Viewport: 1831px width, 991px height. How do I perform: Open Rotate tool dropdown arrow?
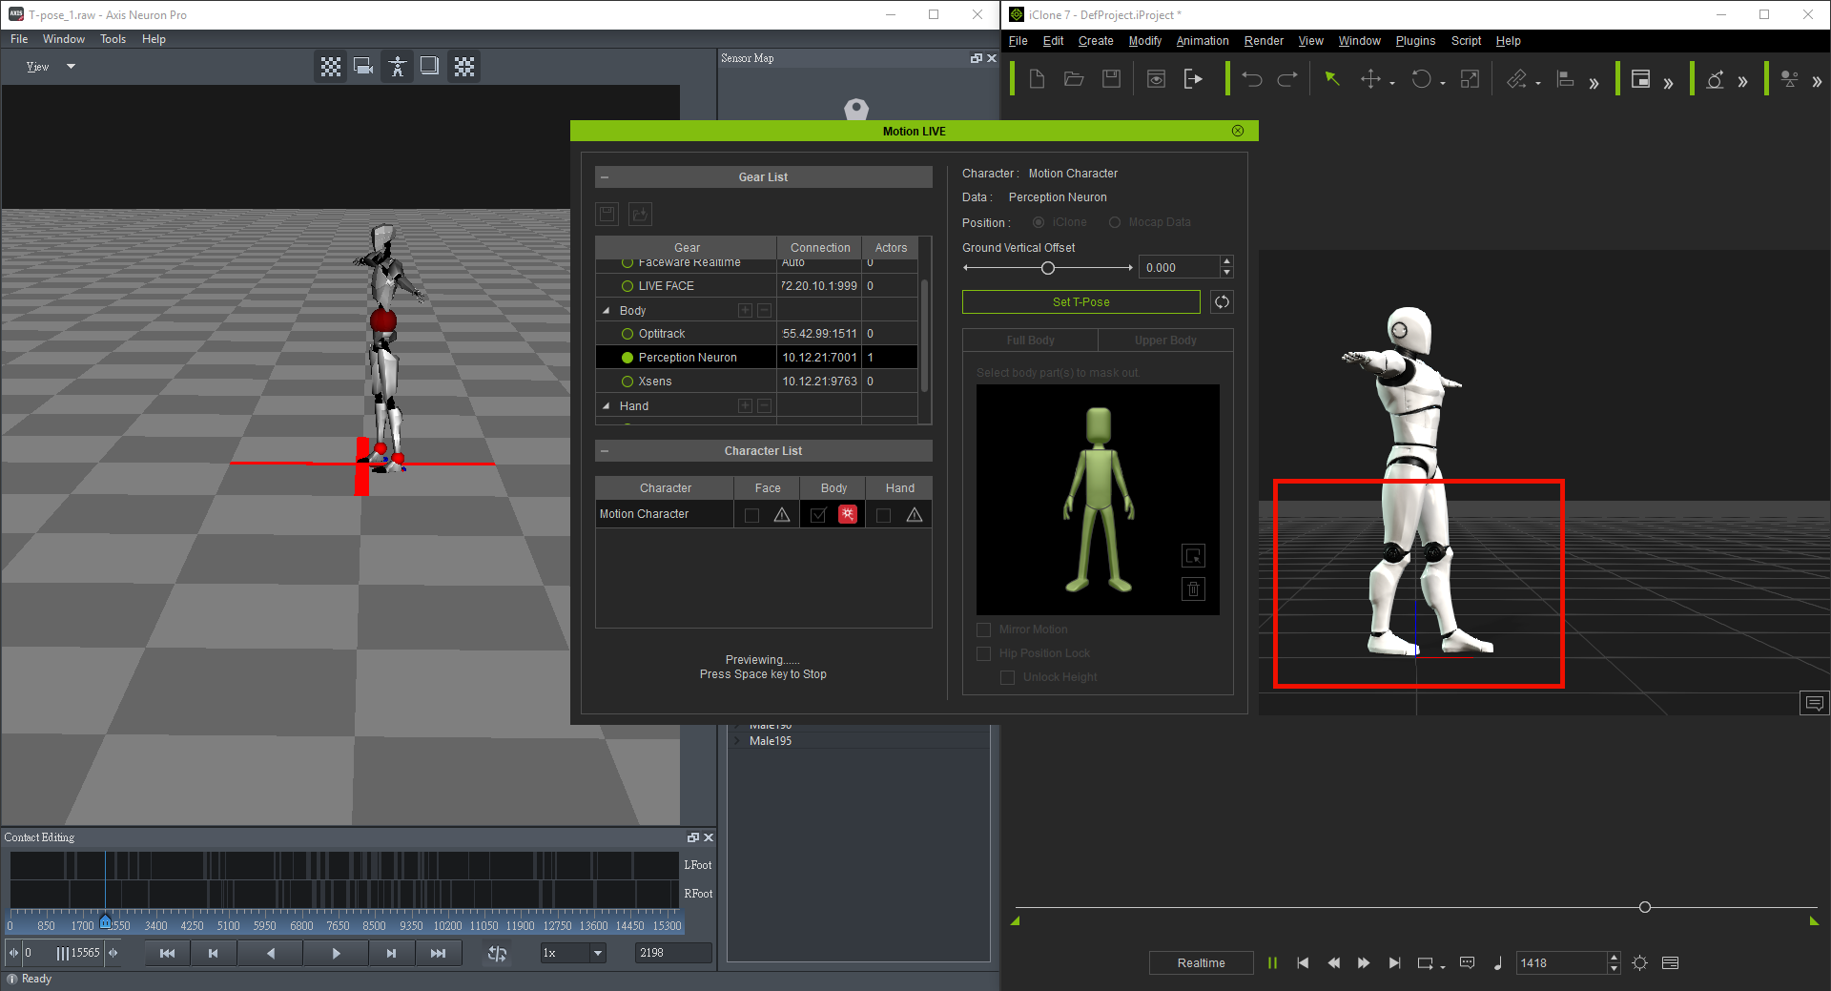1443,84
